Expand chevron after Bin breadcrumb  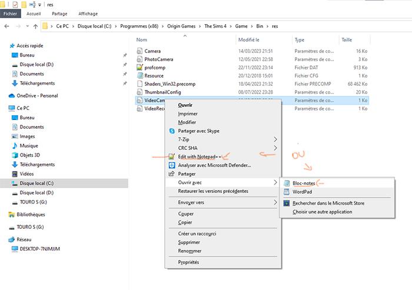pyautogui.click(x=267, y=26)
